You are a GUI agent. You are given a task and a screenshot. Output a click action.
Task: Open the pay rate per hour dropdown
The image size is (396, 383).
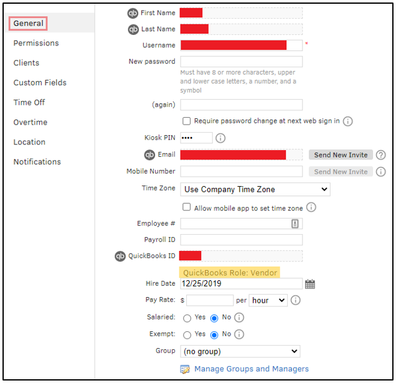(268, 300)
